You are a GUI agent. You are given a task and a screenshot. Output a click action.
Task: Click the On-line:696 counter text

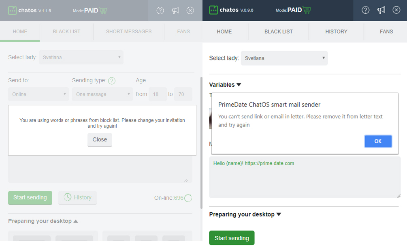[x=169, y=198]
